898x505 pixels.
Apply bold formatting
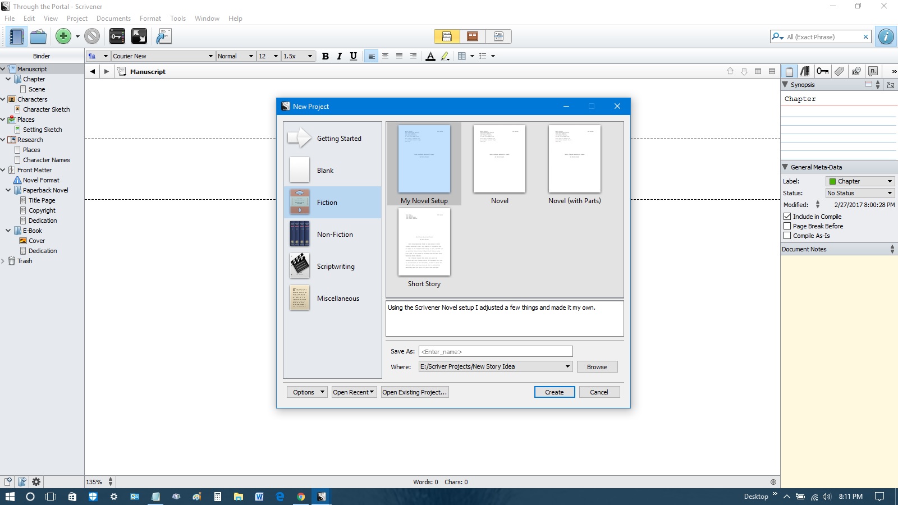point(326,56)
